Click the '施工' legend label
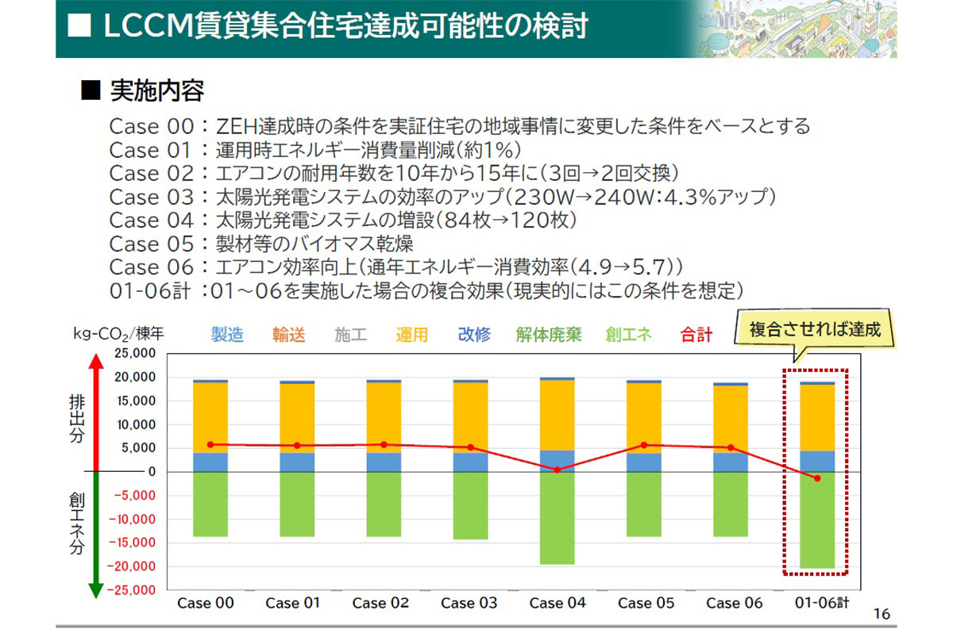 point(351,335)
